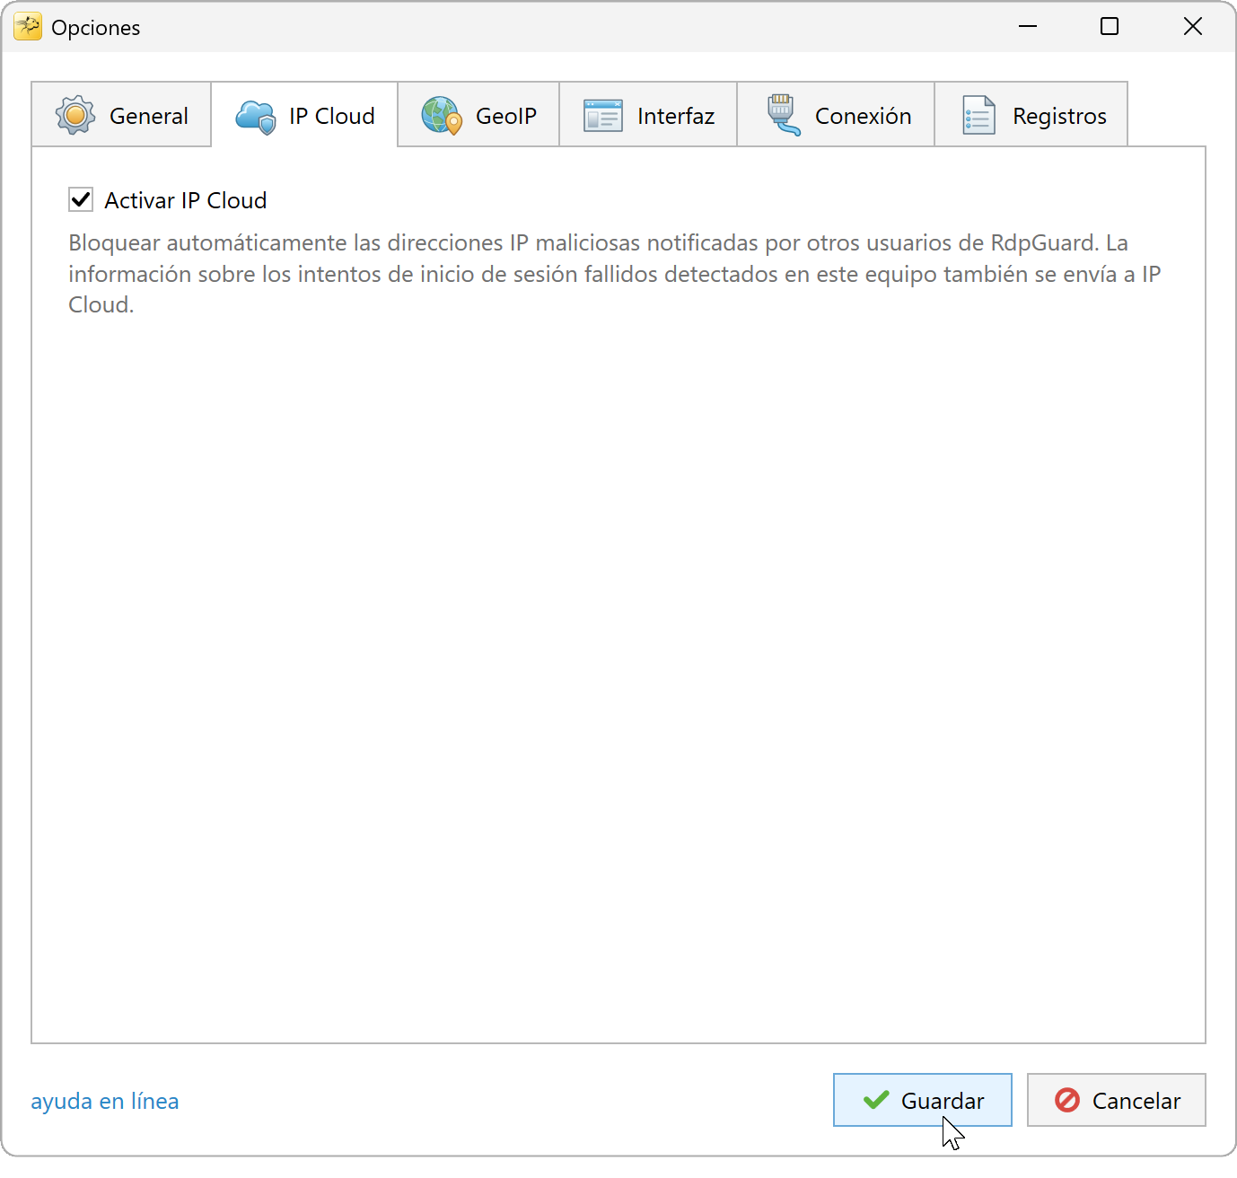Uncheck the Activar IP Cloud checkbox
The height and width of the screenshot is (1178, 1237).
pos(81,199)
